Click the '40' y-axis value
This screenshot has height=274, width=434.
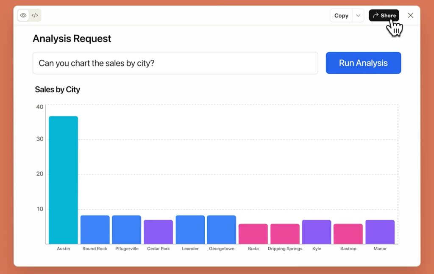[x=39, y=107]
